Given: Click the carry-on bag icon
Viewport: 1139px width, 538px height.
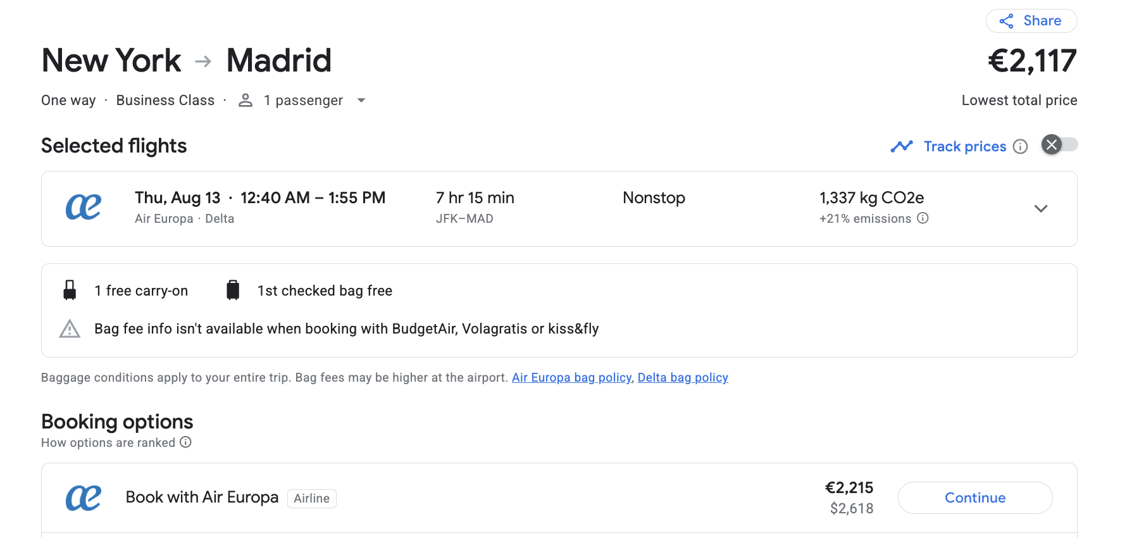Looking at the screenshot, I should click(x=70, y=290).
